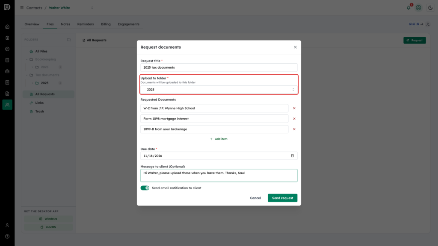Open the due date calendar picker
Viewport: 438px width, 246px height.
coord(293,156)
